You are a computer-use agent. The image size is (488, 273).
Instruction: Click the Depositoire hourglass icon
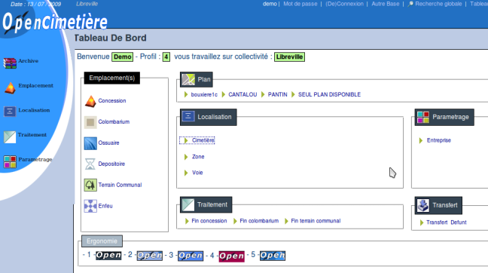[90, 164]
